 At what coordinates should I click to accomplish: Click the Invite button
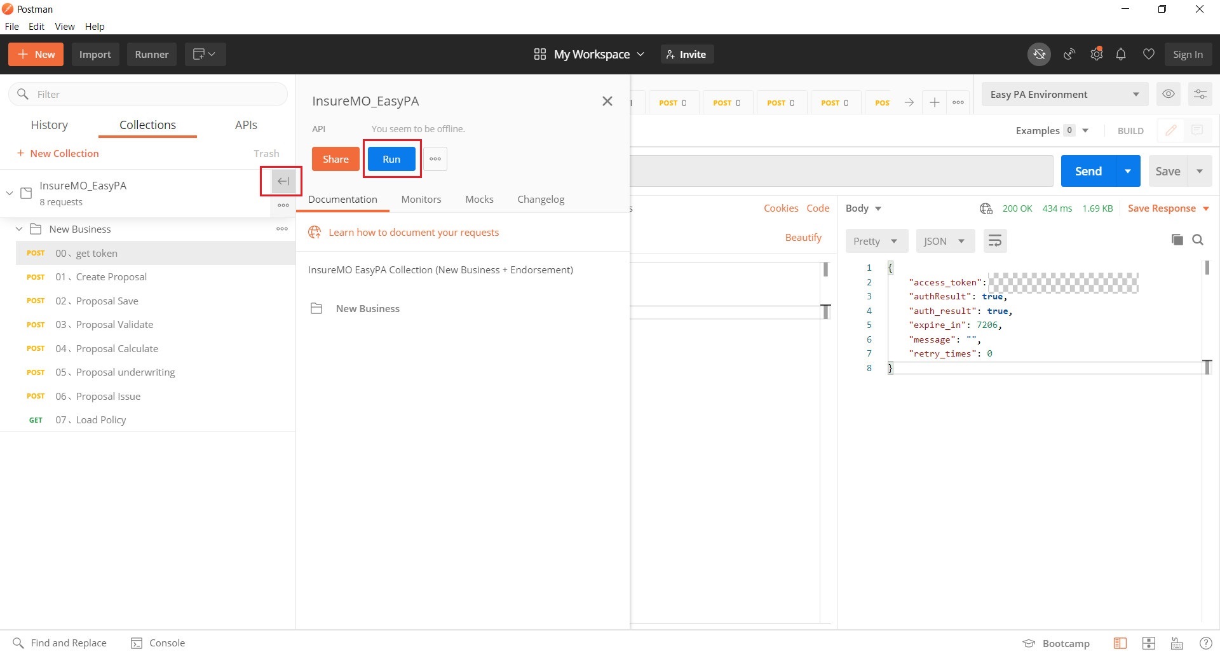[x=687, y=55]
